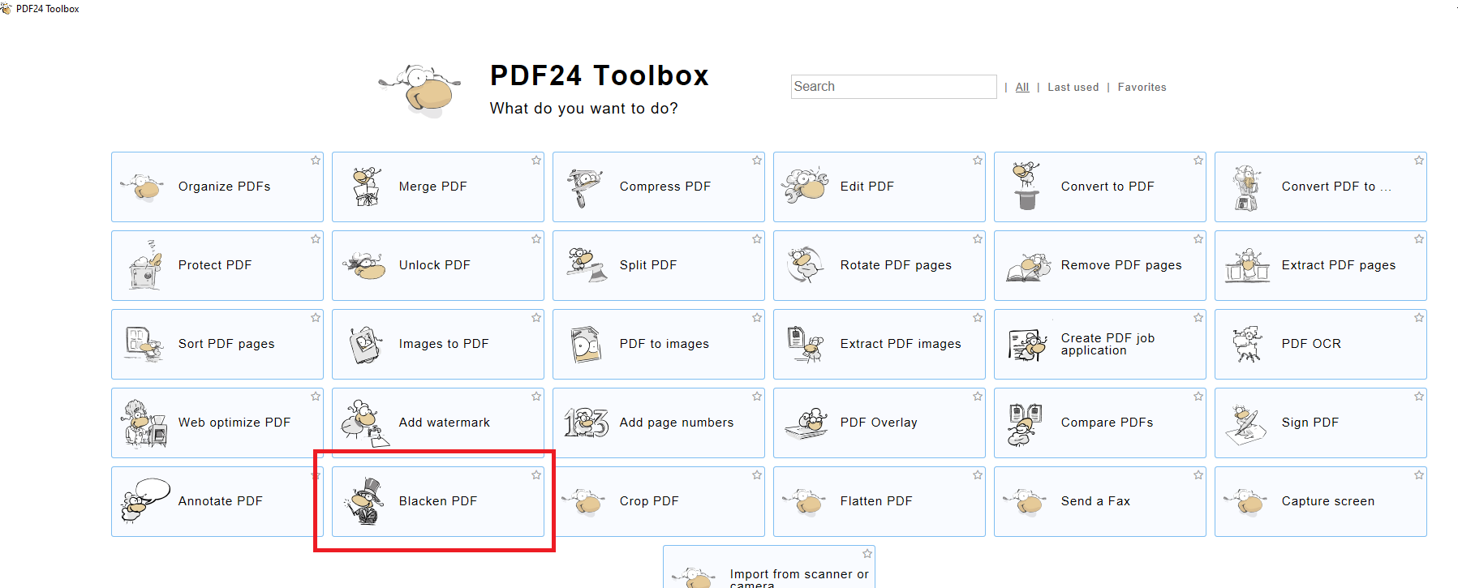Open the Capture screen tool
1458x588 pixels.
(1321, 501)
